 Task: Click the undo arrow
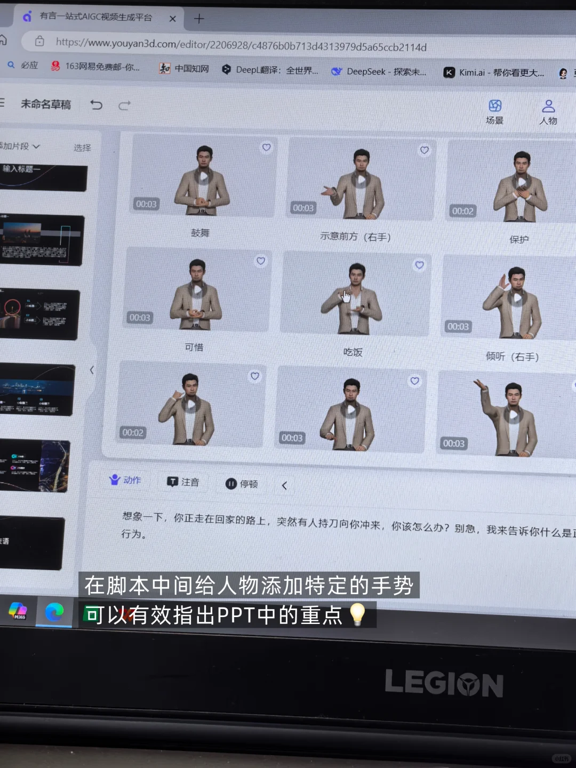coord(96,106)
